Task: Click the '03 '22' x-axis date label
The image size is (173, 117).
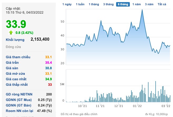Action: [x=166, y=106]
